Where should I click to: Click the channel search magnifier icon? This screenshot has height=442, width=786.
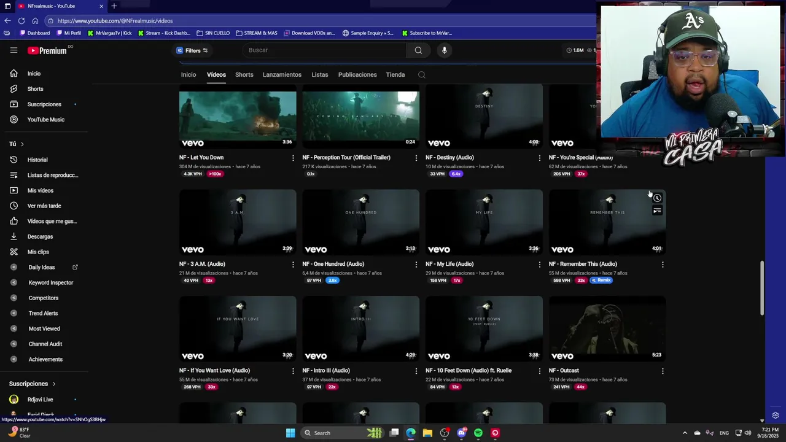[x=421, y=75]
